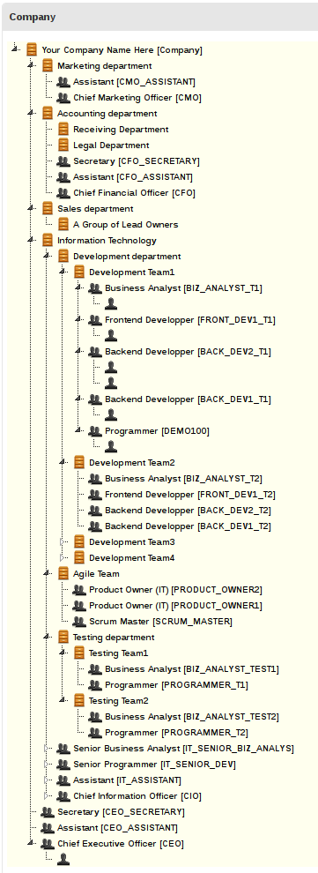Expand the Development Team3 node
This screenshot has height=873, width=318.
coord(63,541)
